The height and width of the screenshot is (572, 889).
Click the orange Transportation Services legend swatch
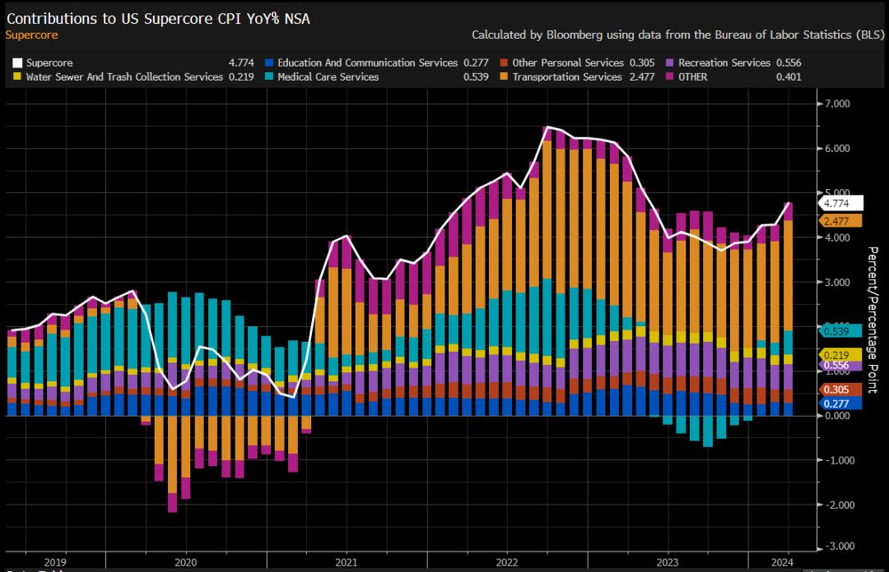click(504, 76)
